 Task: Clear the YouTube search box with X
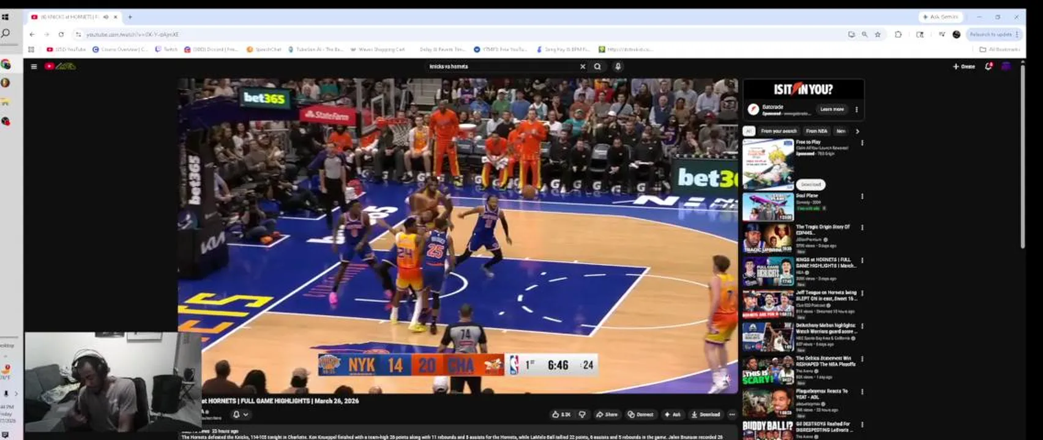pos(583,67)
